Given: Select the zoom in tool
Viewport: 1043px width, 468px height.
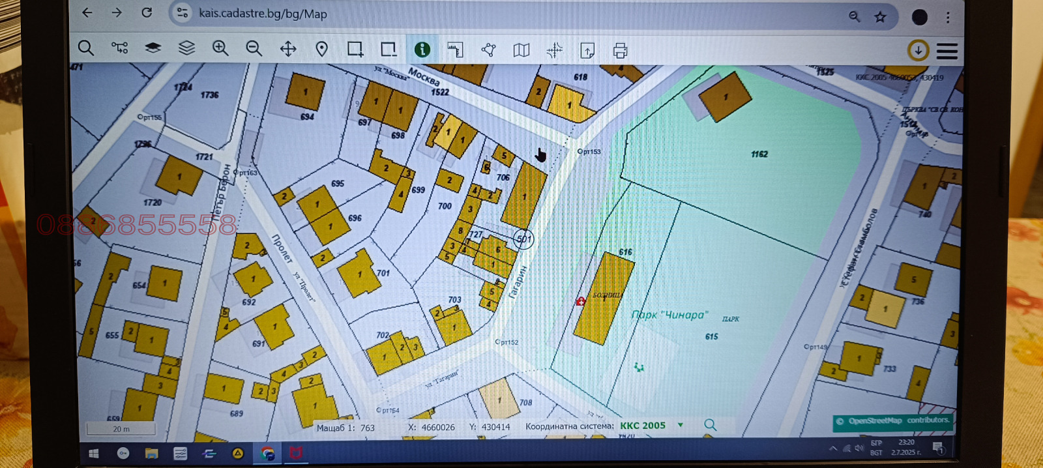Looking at the screenshot, I should 220,48.
